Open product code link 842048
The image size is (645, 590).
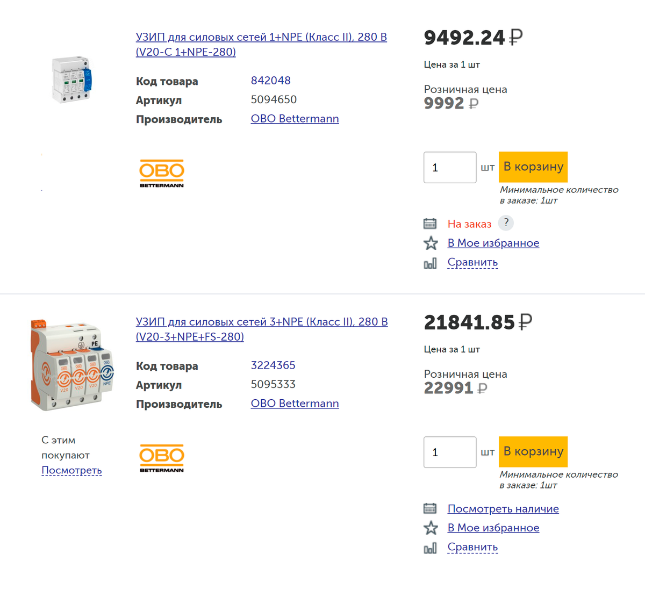pos(270,81)
